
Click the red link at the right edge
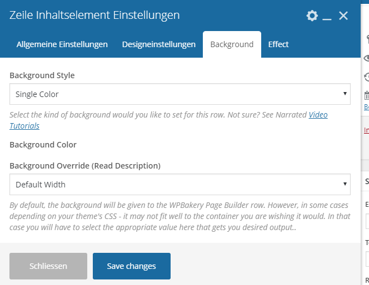(366, 131)
